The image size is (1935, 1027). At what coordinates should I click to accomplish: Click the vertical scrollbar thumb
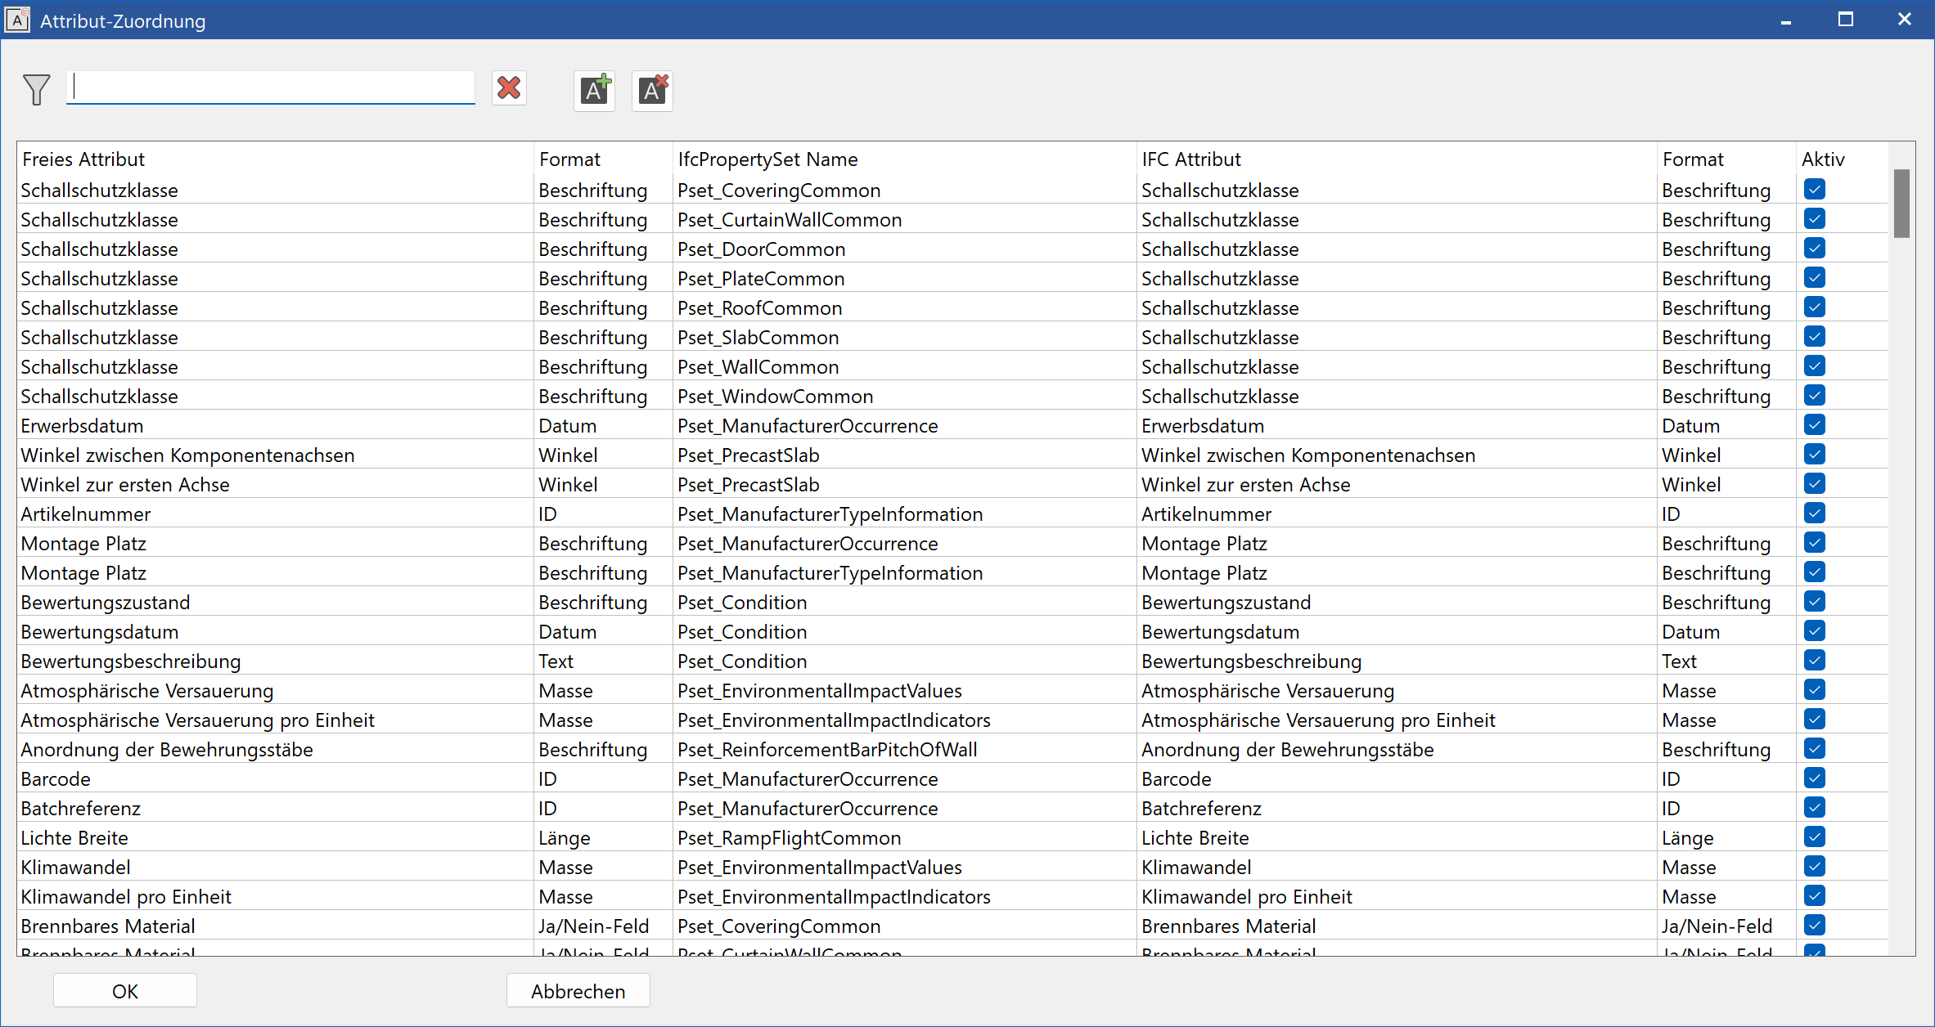coord(1901,204)
